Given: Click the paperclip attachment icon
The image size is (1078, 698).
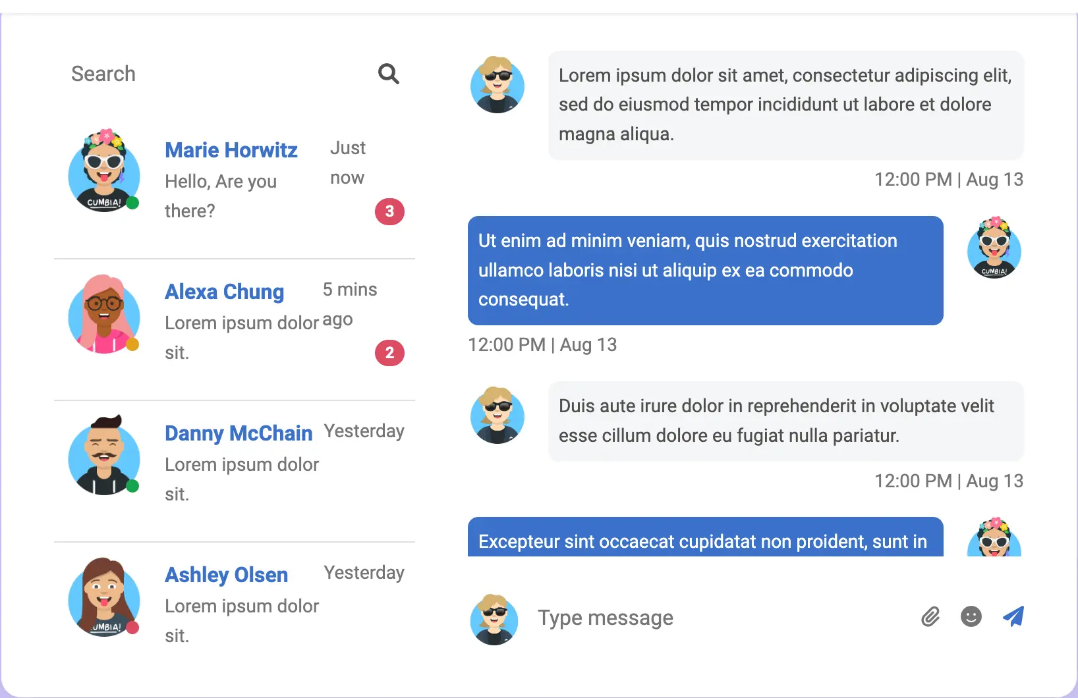Looking at the screenshot, I should click(x=930, y=617).
